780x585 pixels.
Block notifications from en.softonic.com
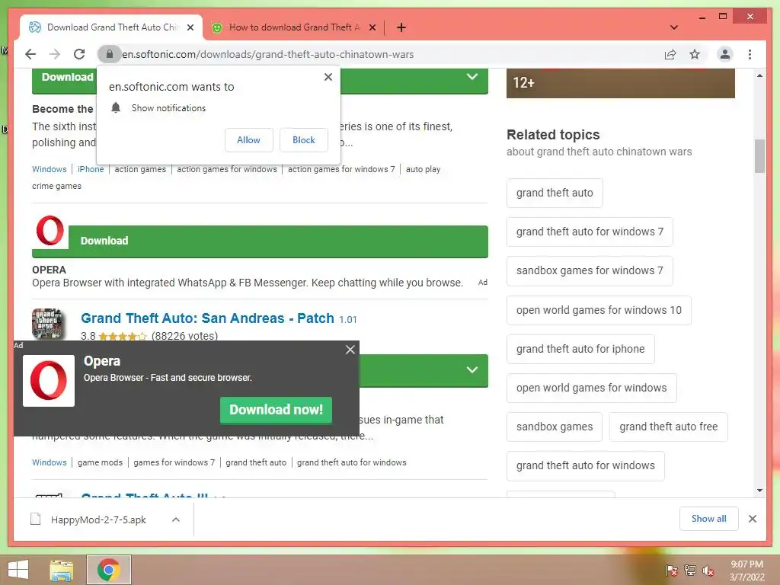click(x=303, y=140)
